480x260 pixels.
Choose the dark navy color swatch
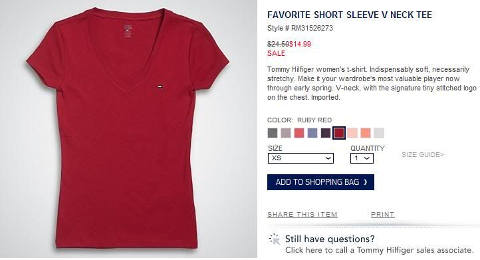tap(326, 133)
